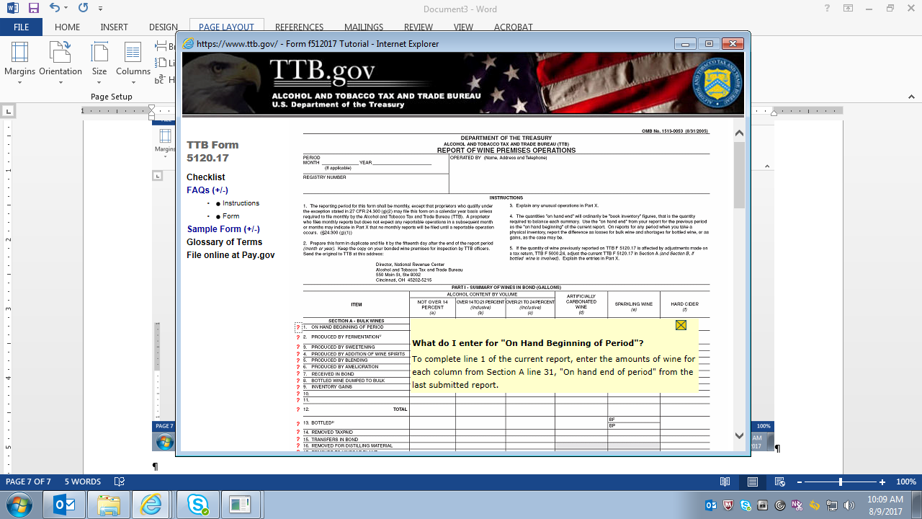Switch to Web Layout view in status bar
The image size is (922, 519).
point(779,482)
